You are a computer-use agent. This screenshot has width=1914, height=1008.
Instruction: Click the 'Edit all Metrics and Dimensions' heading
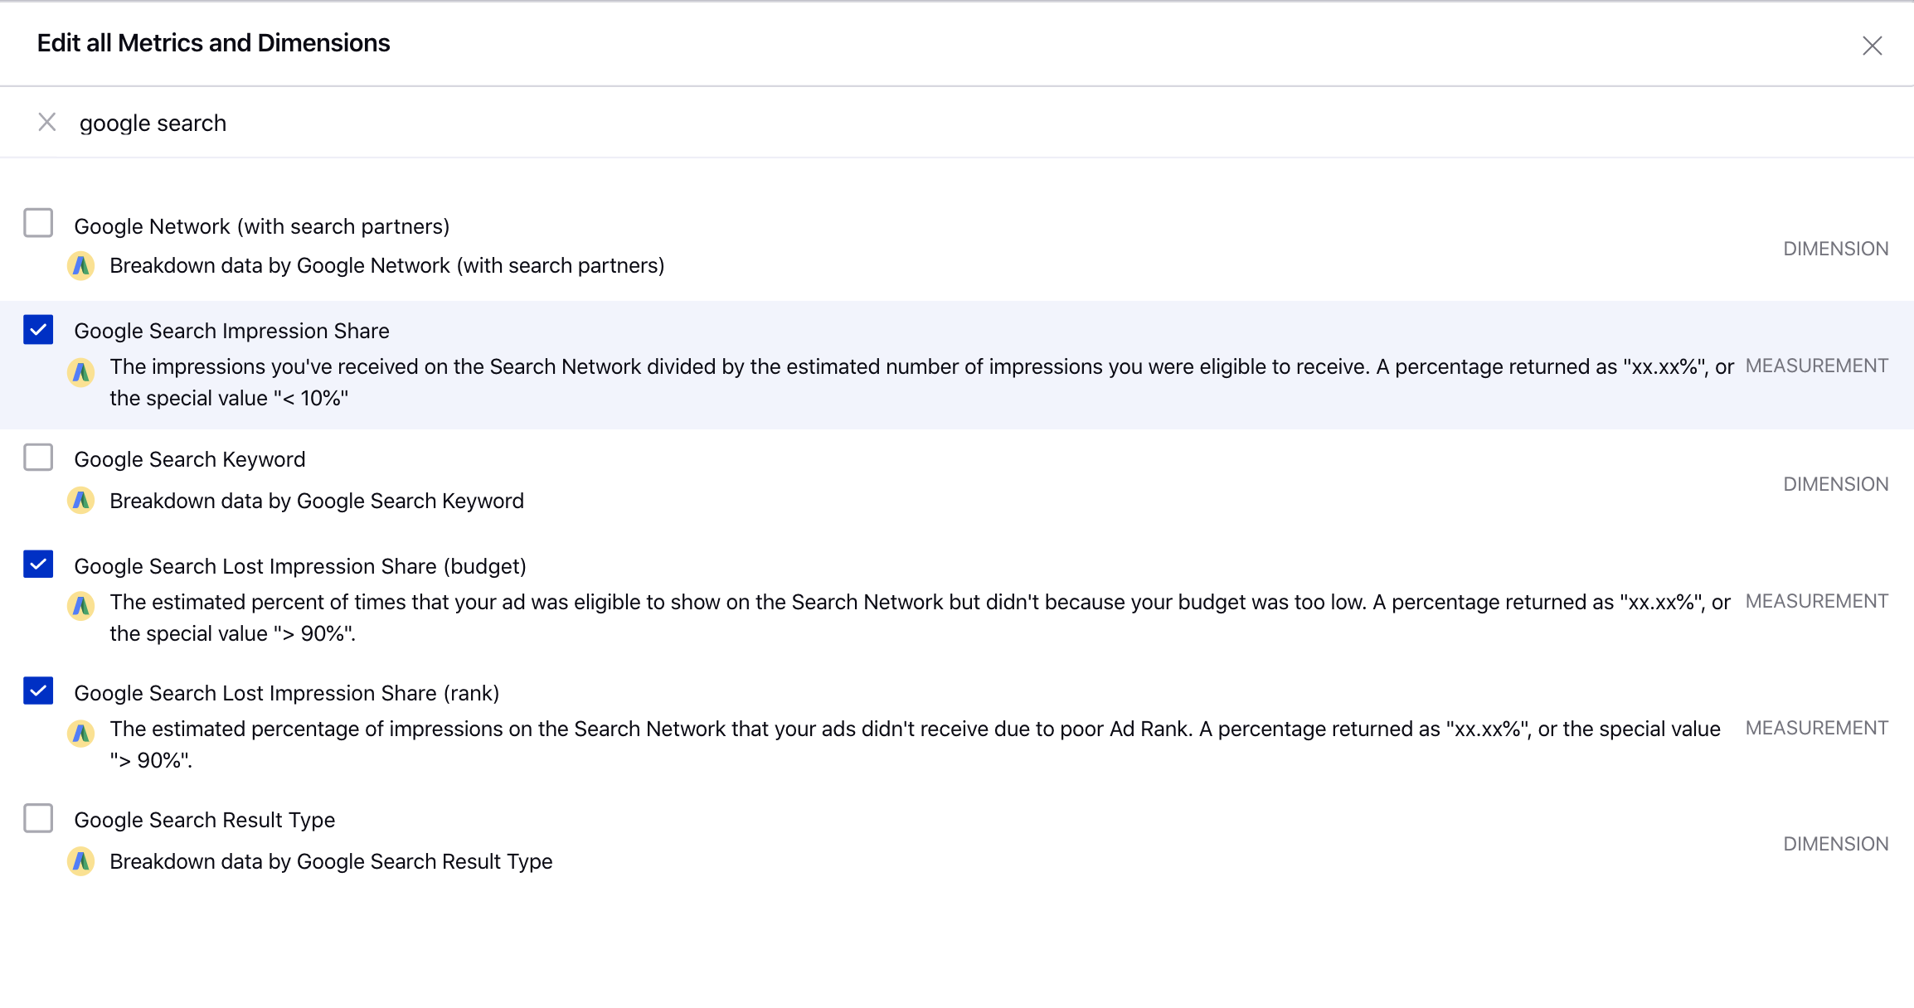[x=213, y=43]
